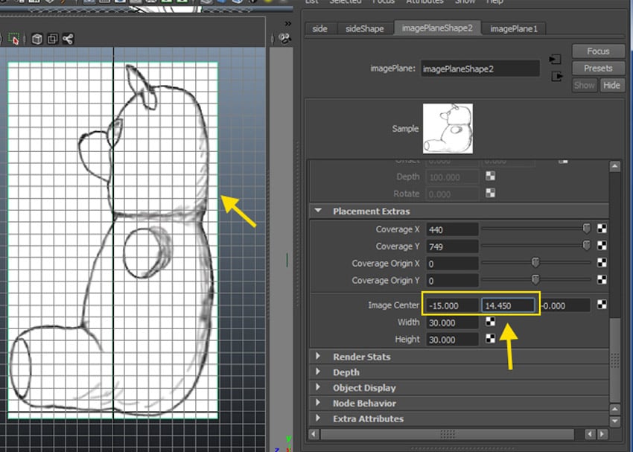Click the Image Center Y field showing 14.450

(x=508, y=305)
